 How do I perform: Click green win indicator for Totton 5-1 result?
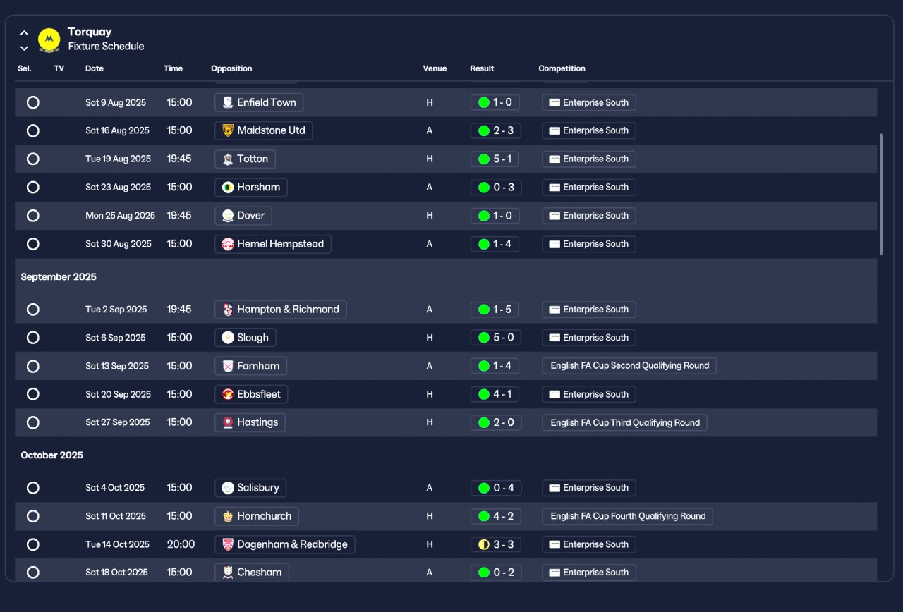[x=484, y=159]
